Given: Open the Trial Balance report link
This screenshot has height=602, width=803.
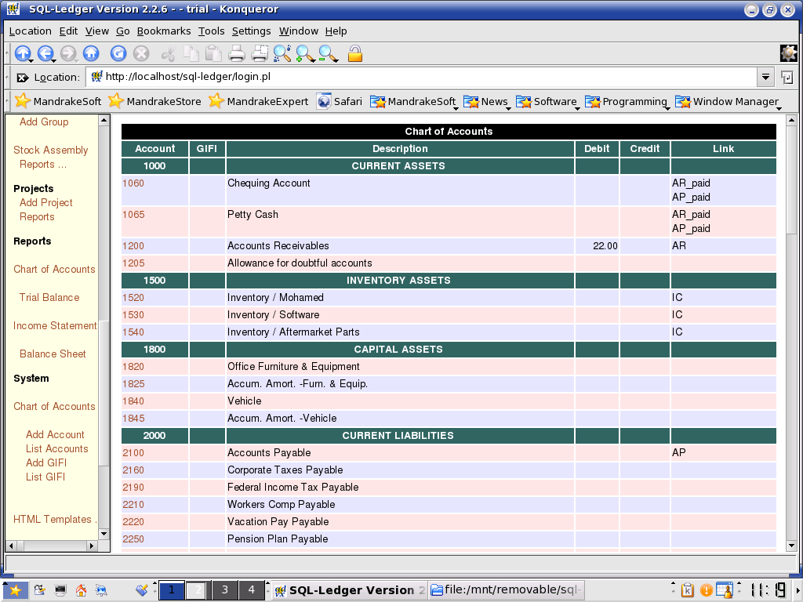Looking at the screenshot, I should (49, 298).
